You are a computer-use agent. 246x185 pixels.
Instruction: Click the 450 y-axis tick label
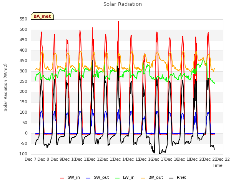coord(23,40)
